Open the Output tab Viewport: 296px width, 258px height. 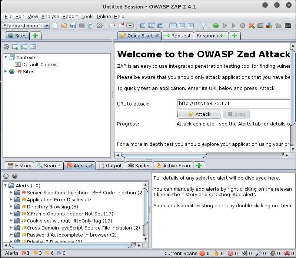110,165
